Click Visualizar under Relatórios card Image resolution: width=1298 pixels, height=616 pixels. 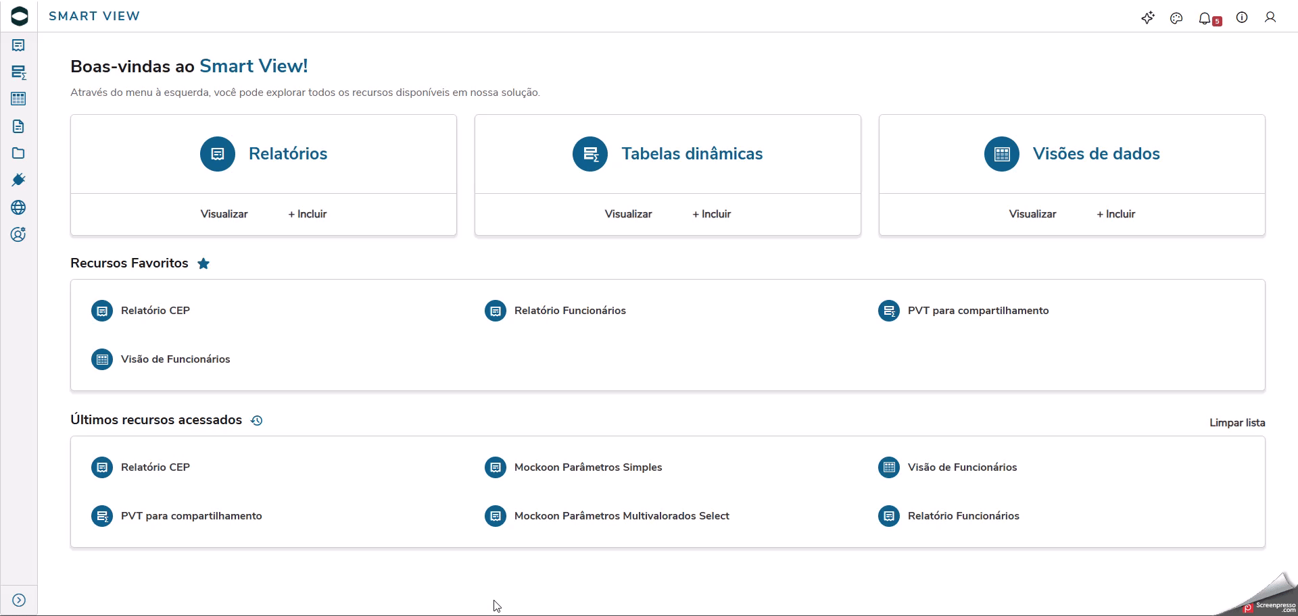pos(224,214)
